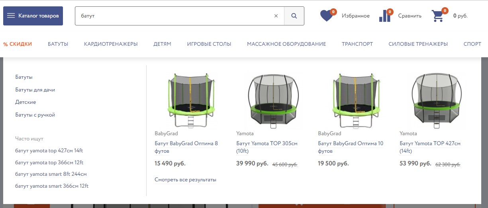Click the magnifier search icon button
The image size is (488, 208).
[294, 16]
